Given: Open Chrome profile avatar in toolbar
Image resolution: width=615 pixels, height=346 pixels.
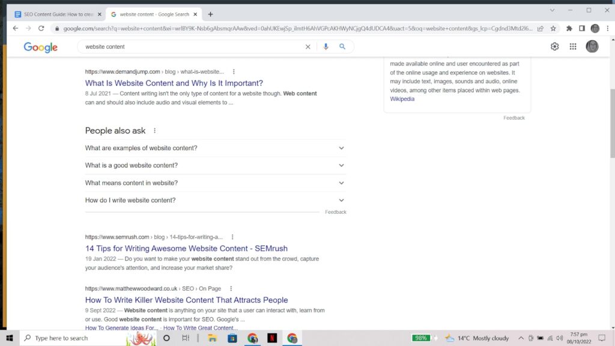Looking at the screenshot, I should [x=595, y=28].
